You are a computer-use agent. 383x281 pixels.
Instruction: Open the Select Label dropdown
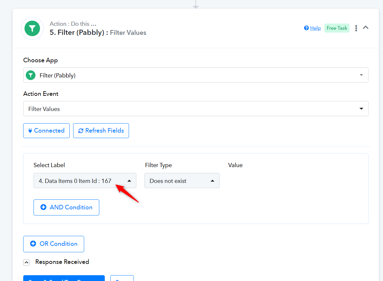click(x=85, y=181)
